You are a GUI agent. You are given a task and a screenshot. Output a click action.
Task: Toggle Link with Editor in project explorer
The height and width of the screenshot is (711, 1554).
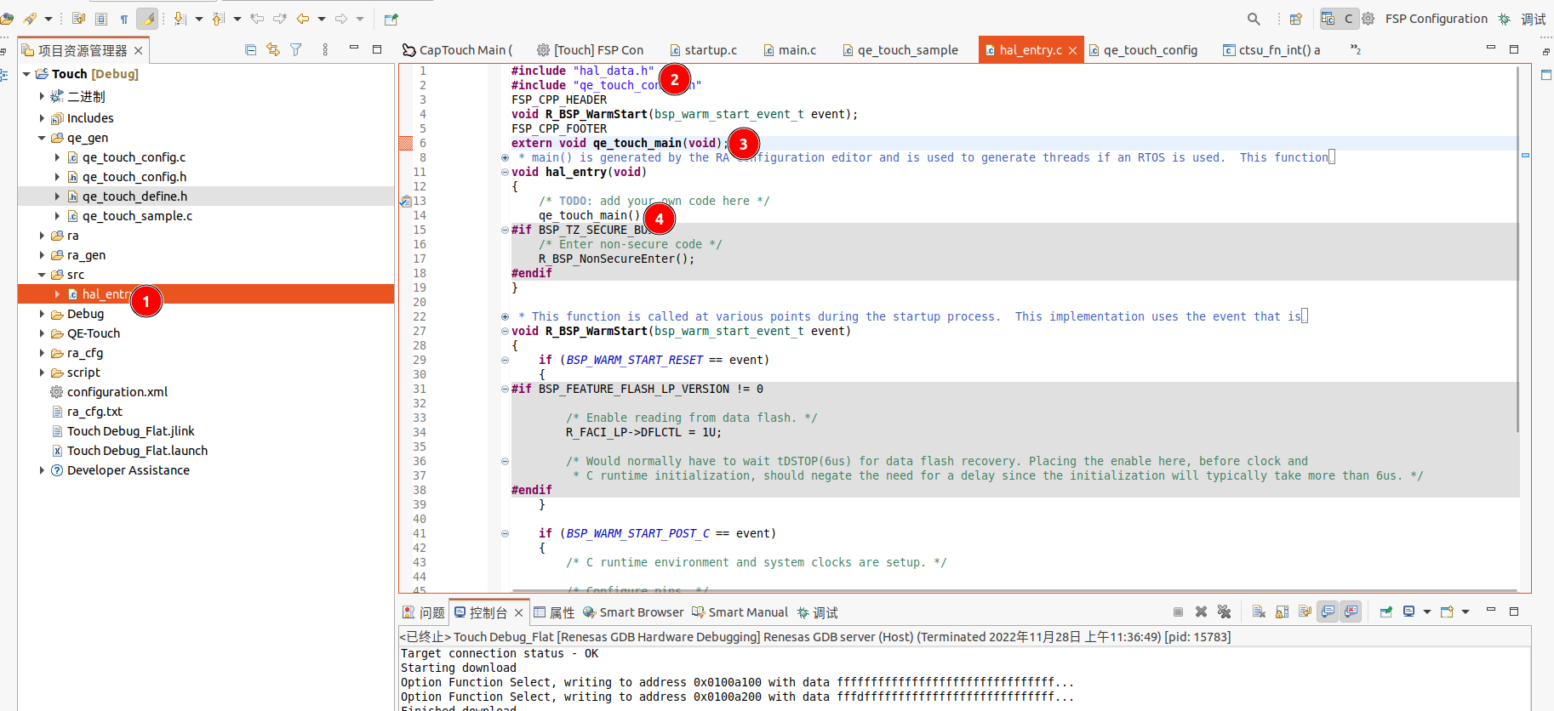273,50
